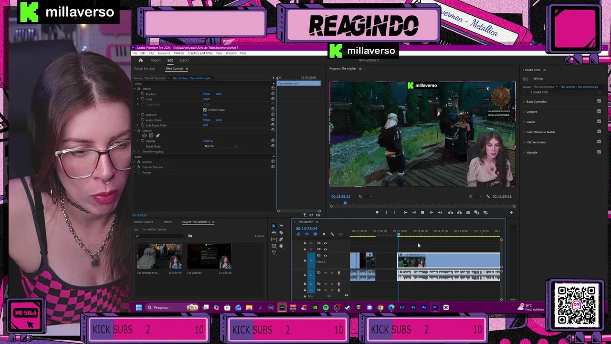The image size is (611, 344).
Task: Toggle Curves checkbox in Lumetri Color
Action: click(599, 122)
